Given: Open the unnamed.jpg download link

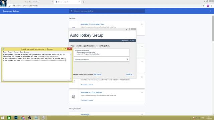Looking at the screenshot, I should pos(85,115).
